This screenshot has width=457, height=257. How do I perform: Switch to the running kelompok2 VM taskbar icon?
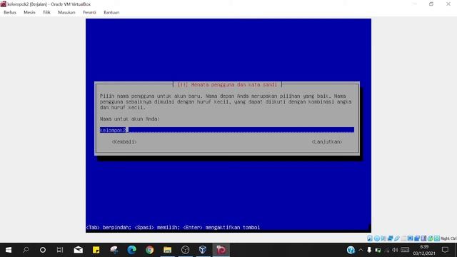221,250
